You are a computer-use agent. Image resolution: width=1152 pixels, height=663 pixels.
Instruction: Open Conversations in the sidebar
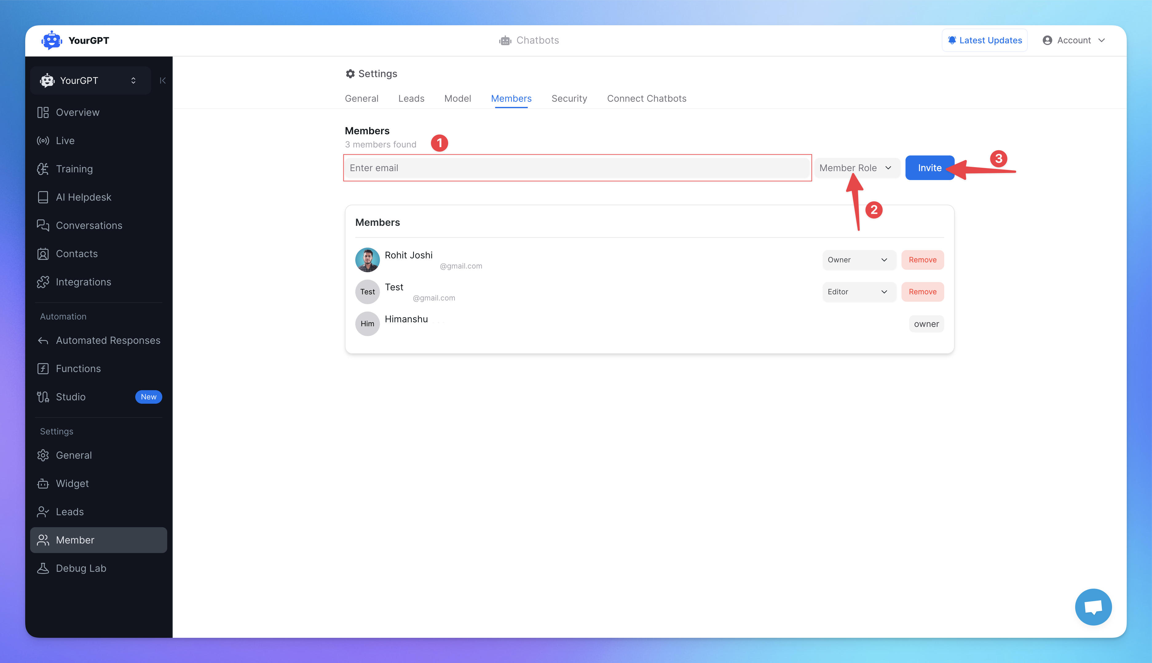click(x=98, y=226)
